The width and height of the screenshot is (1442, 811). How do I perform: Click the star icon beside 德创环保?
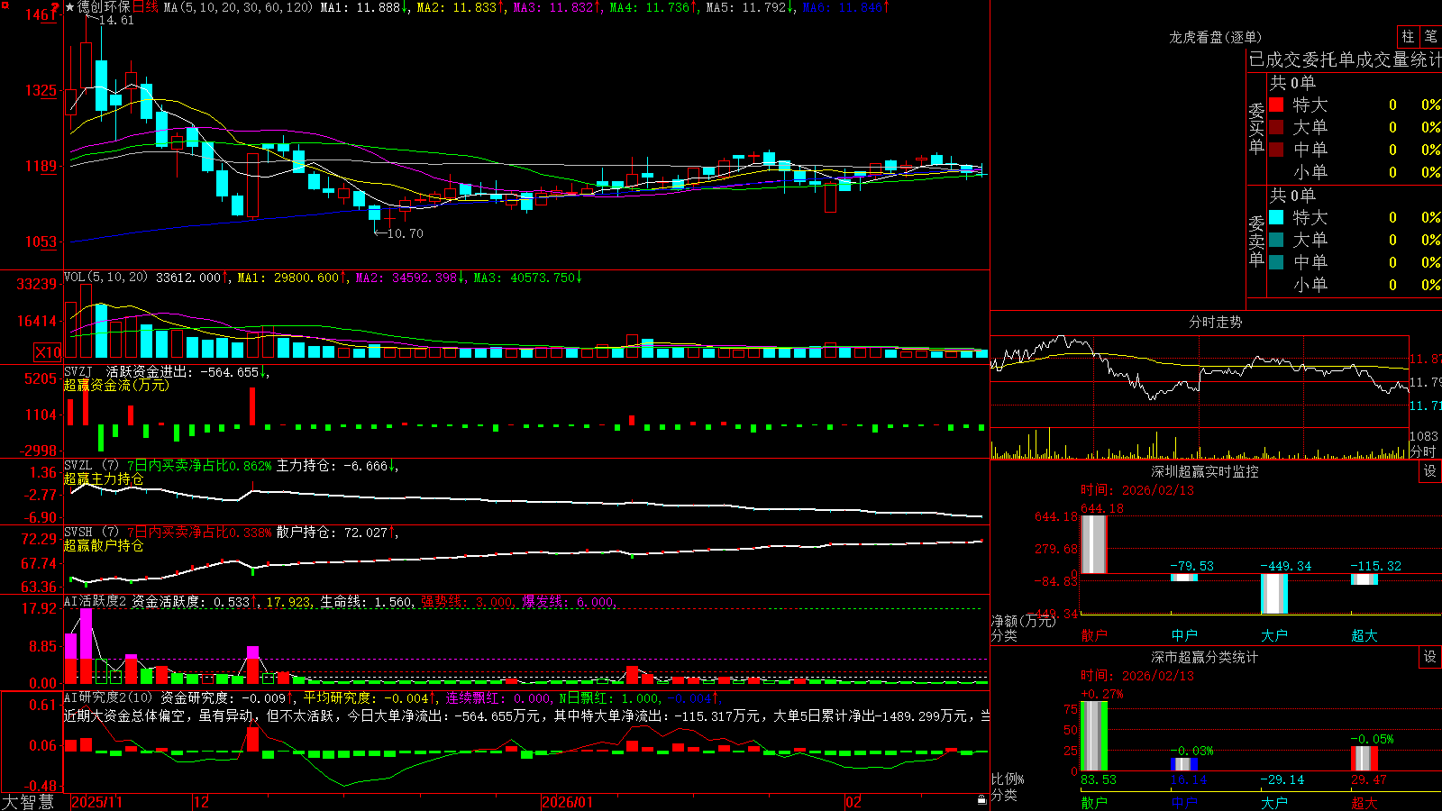coord(69,7)
